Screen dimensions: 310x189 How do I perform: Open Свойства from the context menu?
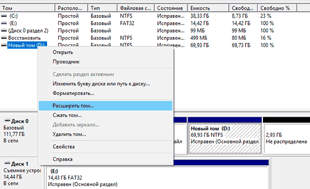coord(105,147)
